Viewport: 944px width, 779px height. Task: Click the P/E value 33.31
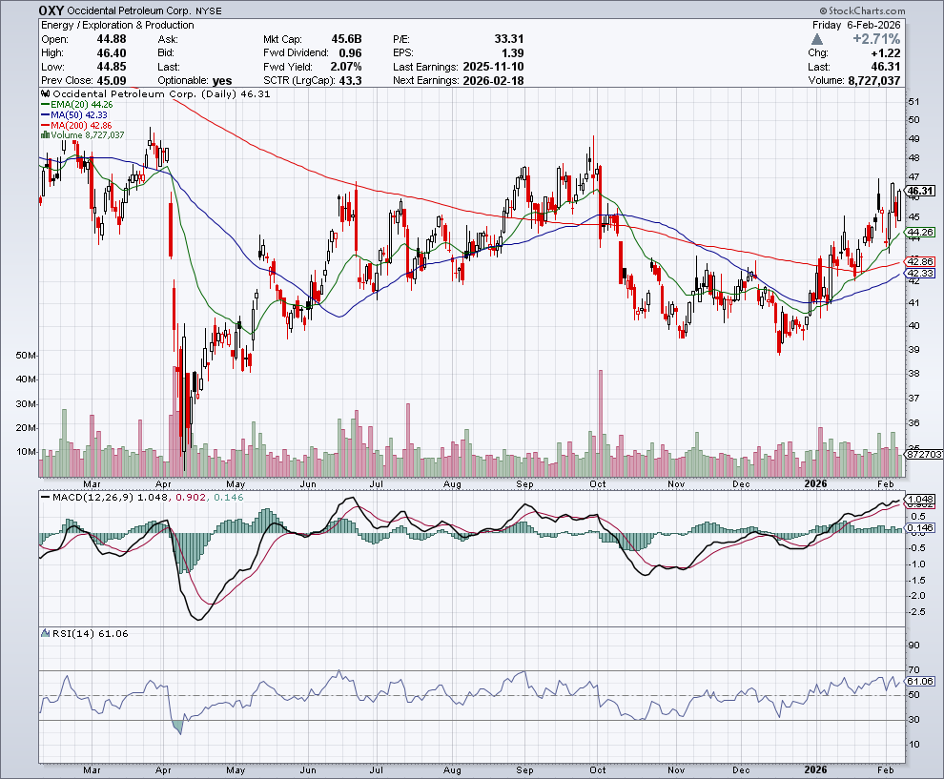tap(509, 39)
